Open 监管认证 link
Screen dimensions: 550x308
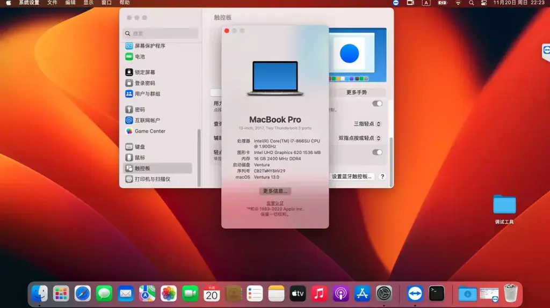[275, 203]
